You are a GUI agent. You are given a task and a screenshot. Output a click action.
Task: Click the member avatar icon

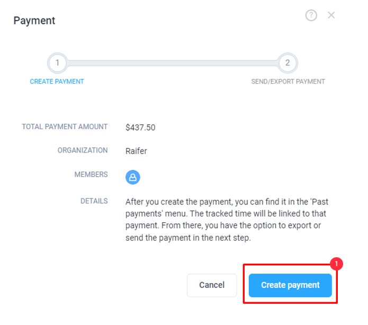point(133,177)
